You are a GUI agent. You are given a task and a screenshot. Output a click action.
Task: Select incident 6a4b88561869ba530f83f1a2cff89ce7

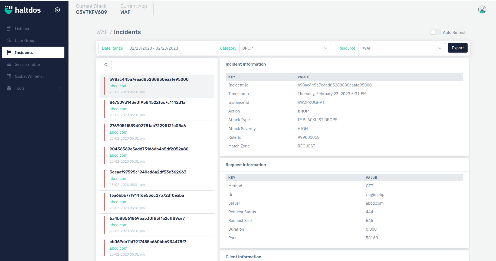point(157,225)
